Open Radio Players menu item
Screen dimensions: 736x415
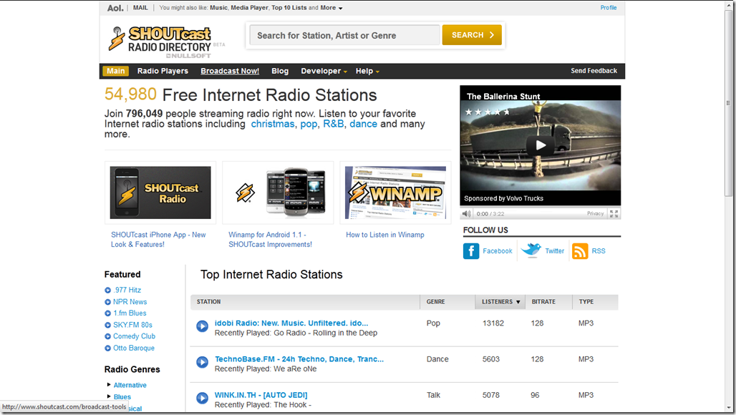(x=163, y=71)
